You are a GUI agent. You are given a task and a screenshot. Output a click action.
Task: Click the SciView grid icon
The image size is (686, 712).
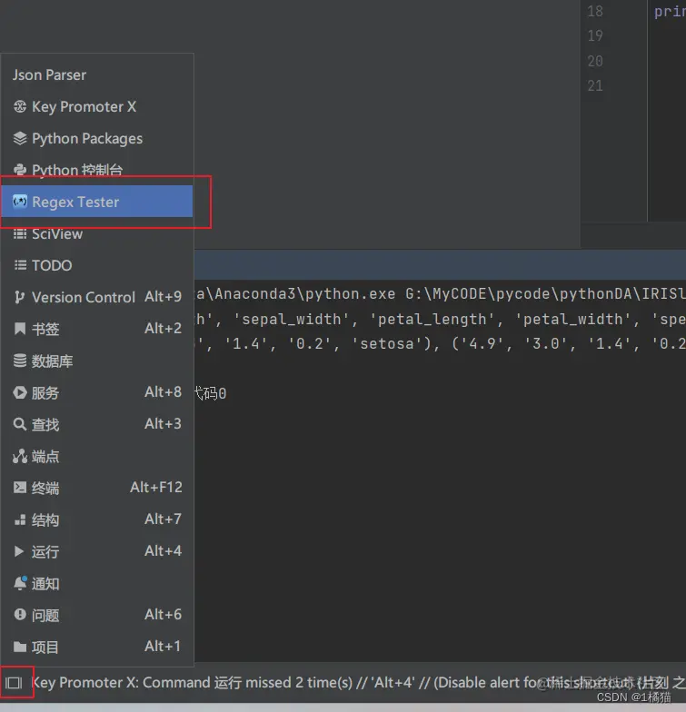(x=20, y=234)
